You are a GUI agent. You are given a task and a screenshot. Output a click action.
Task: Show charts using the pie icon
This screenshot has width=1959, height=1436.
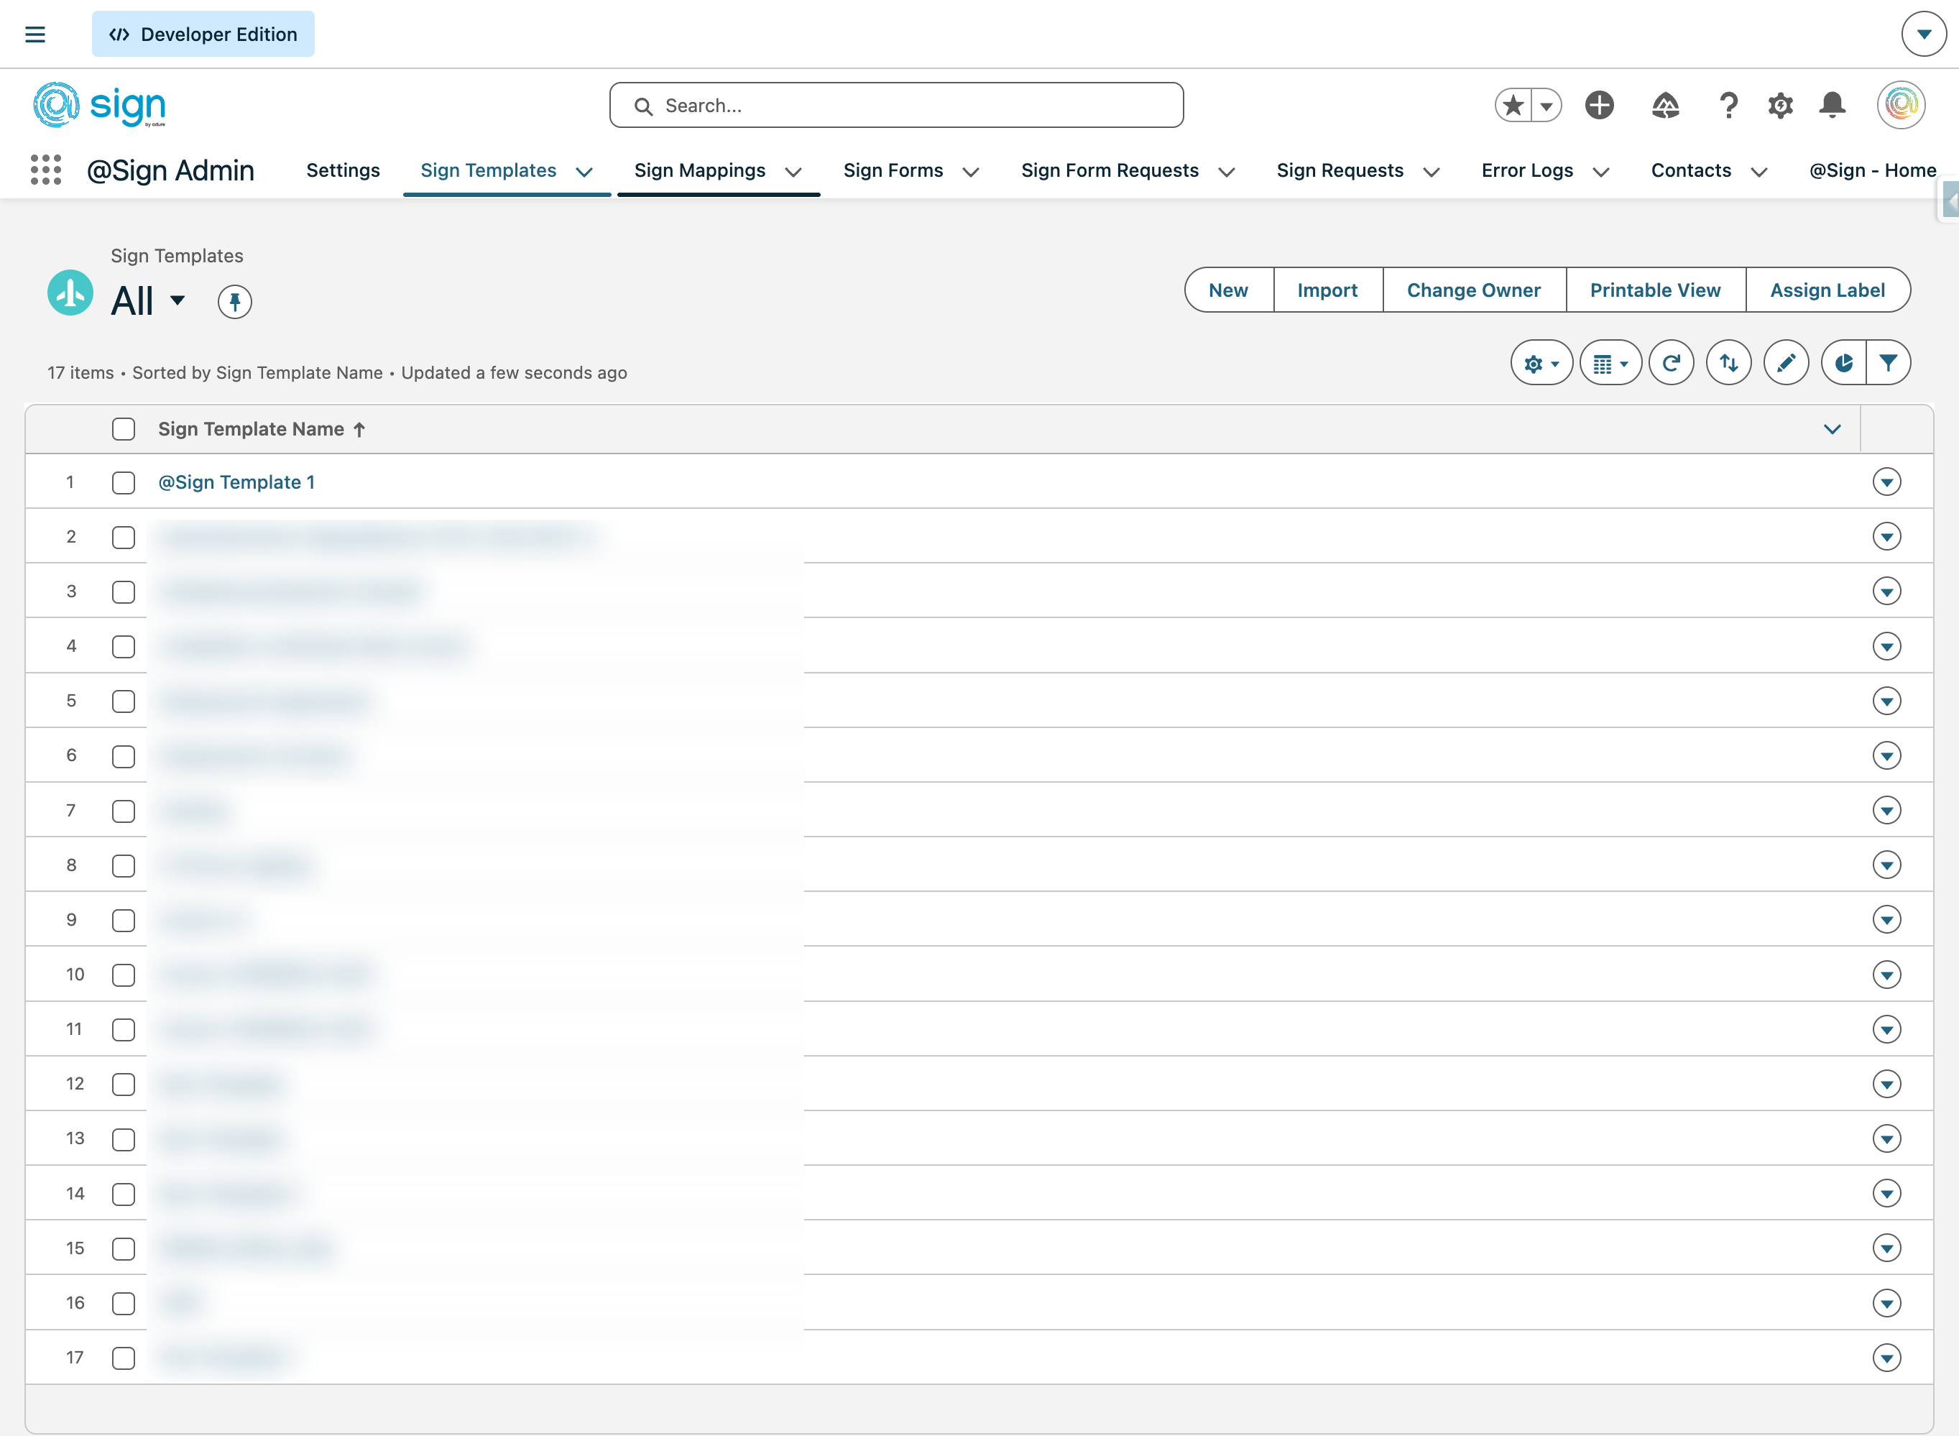tap(1843, 364)
